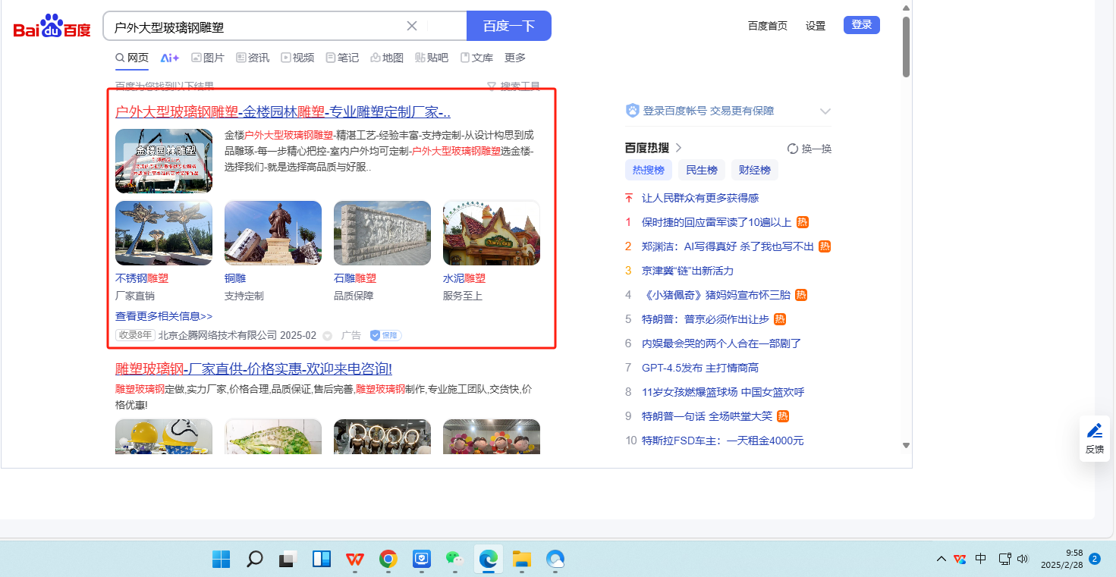This screenshot has height=577, width=1116.
Task: Click the 保障 guarantee badge
Action: coord(385,335)
